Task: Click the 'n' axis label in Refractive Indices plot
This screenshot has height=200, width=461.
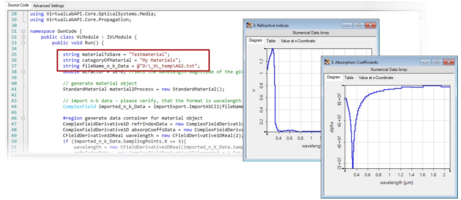Action: (254, 91)
